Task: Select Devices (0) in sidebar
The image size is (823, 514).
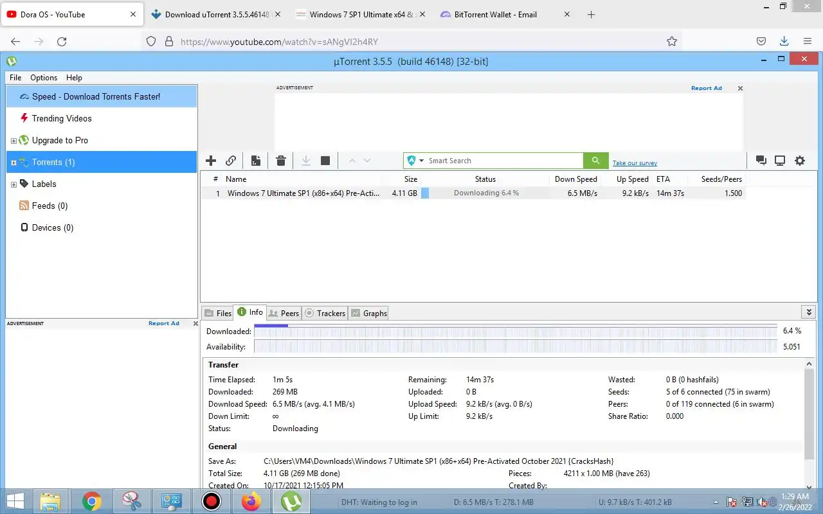Action: (53, 227)
